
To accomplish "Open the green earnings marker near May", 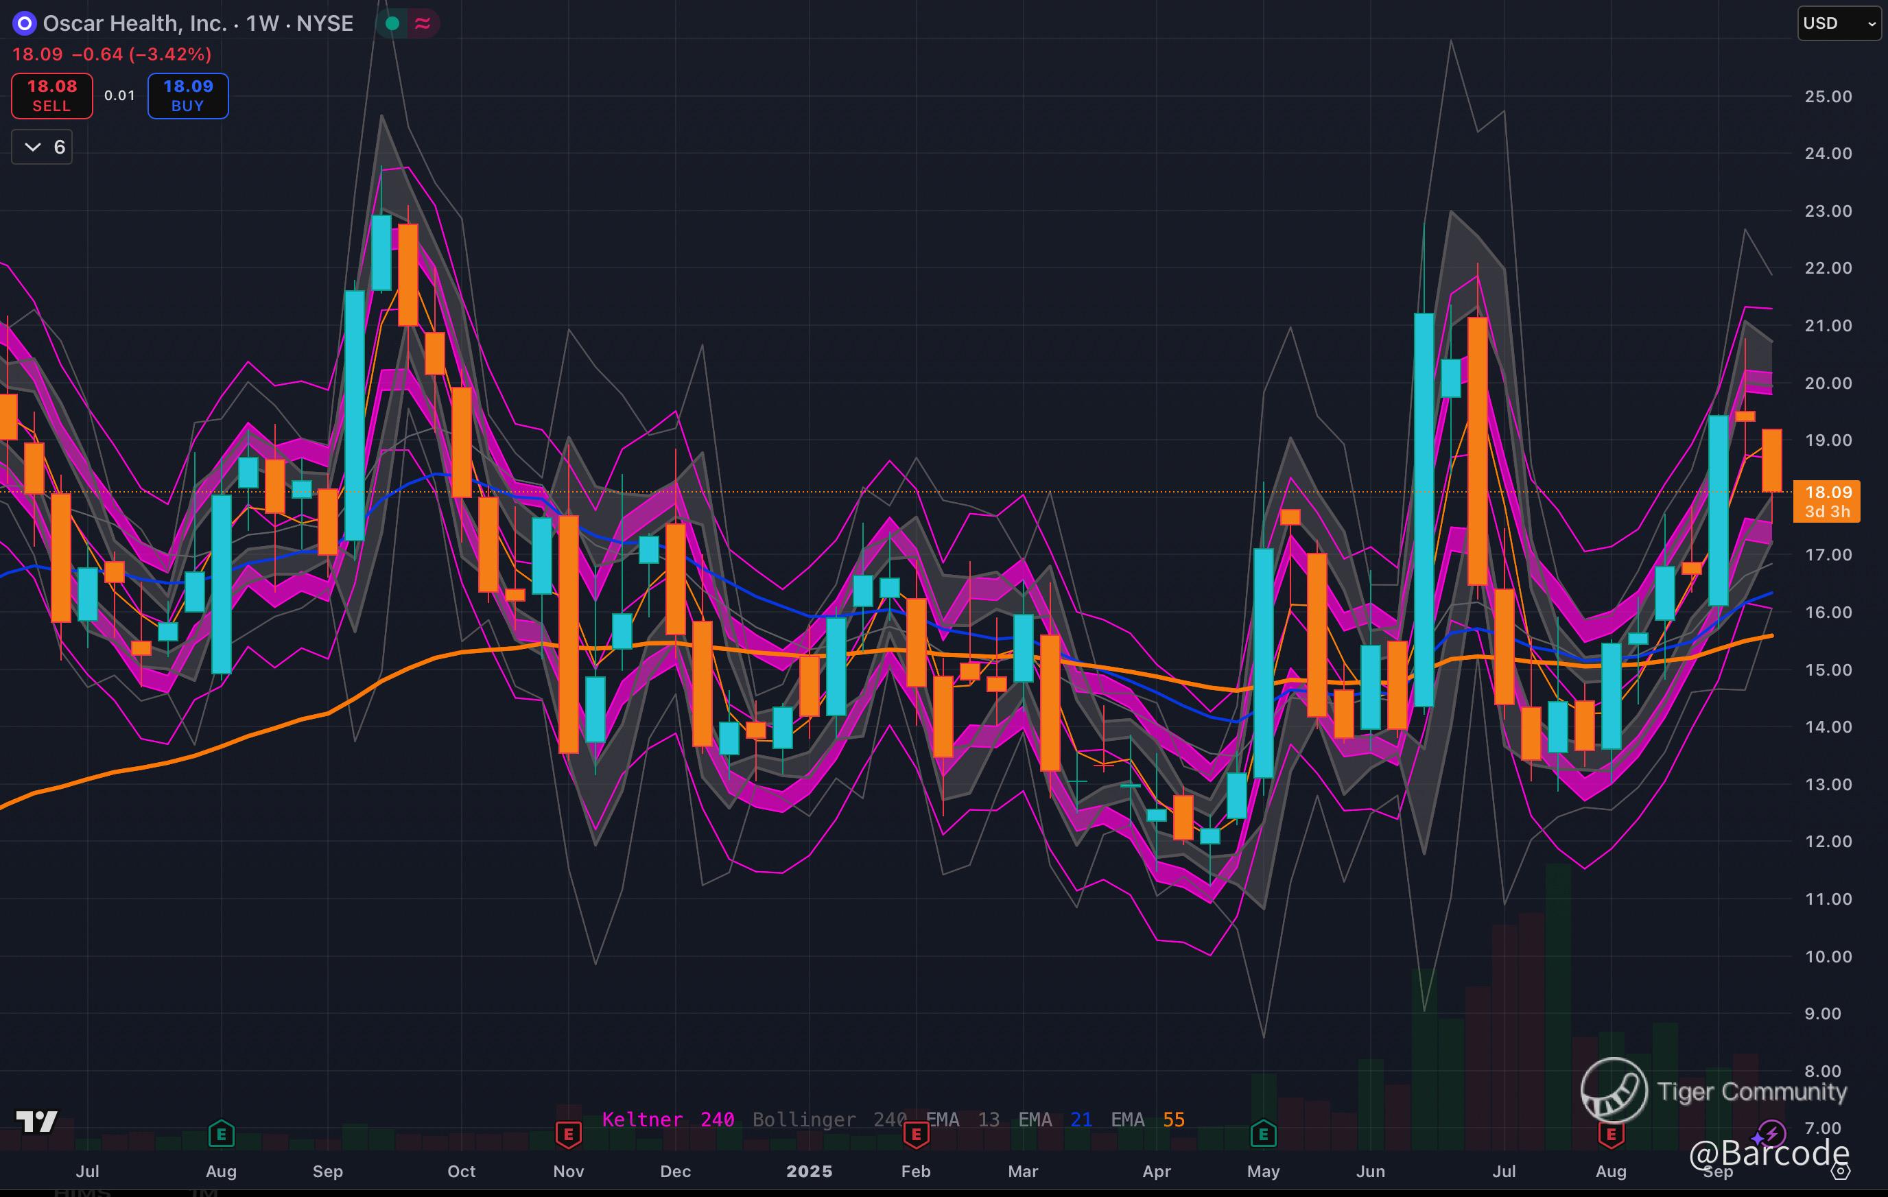I will [1263, 1133].
